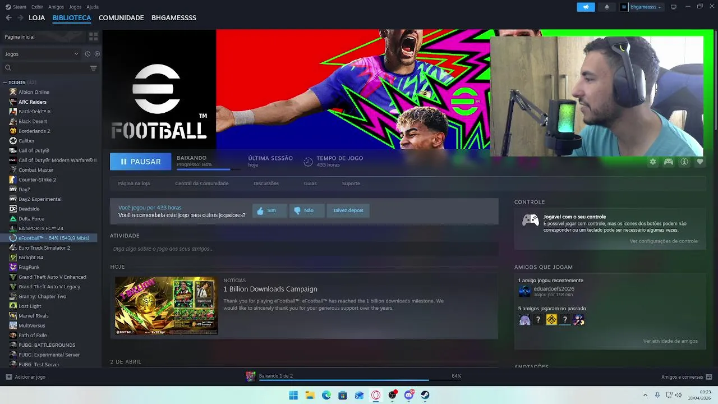
Task: Show recent games clock icon
Action: point(88,54)
